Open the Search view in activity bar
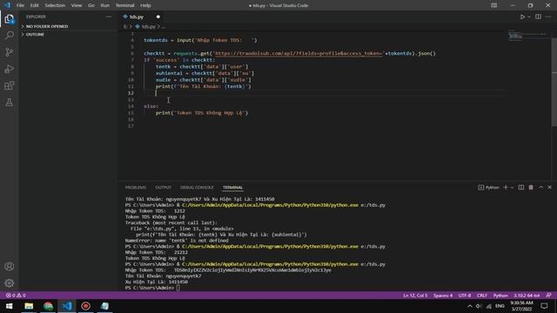Image resolution: width=557 pixels, height=313 pixels. (x=10, y=35)
